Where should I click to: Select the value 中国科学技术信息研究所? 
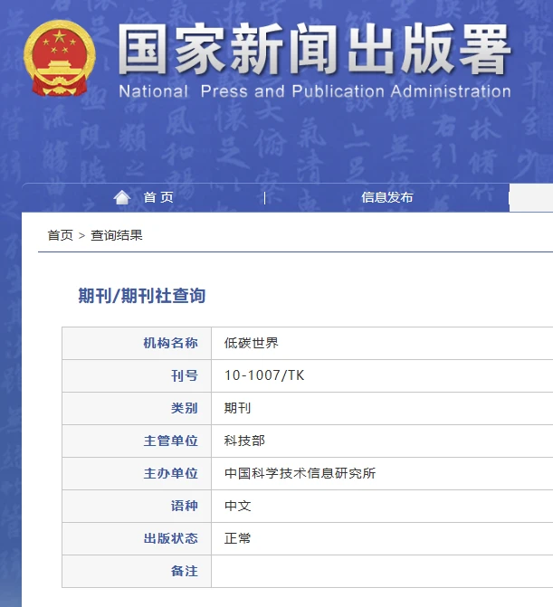[x=300, y=473]
